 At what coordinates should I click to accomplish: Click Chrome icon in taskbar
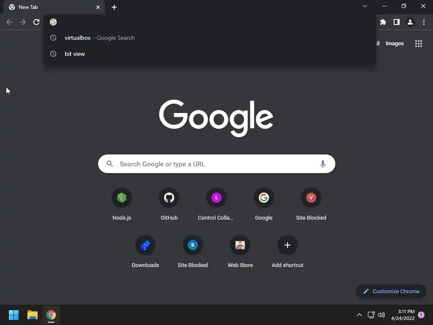[51, 315]
